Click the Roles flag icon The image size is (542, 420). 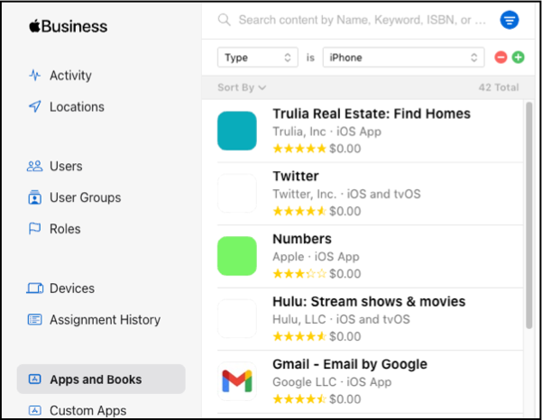[x=35, y=229]
